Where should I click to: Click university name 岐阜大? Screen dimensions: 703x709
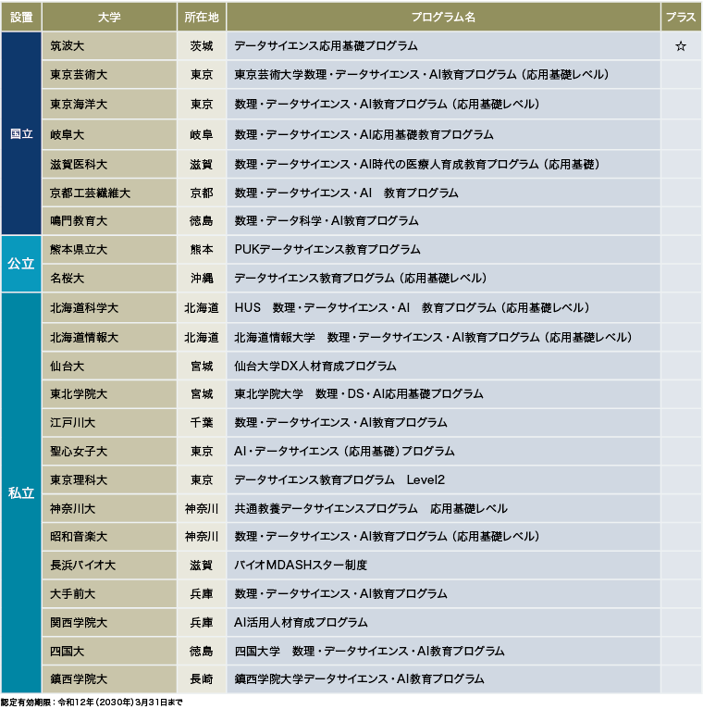(68, 135)
